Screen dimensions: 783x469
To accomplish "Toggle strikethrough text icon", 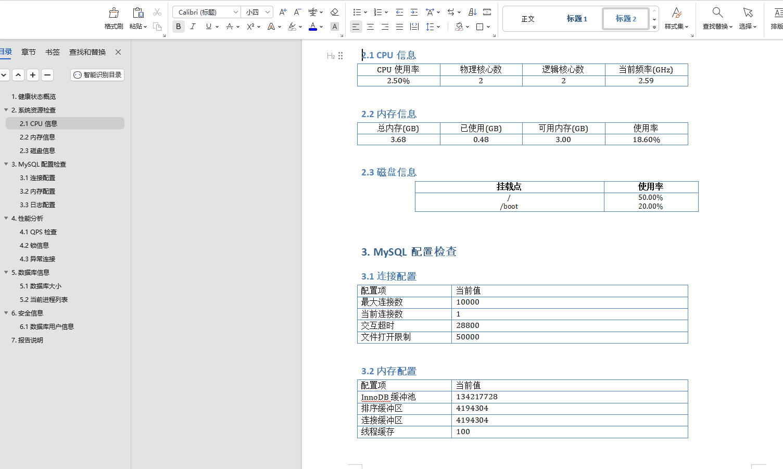I will (x=230, y=27).
